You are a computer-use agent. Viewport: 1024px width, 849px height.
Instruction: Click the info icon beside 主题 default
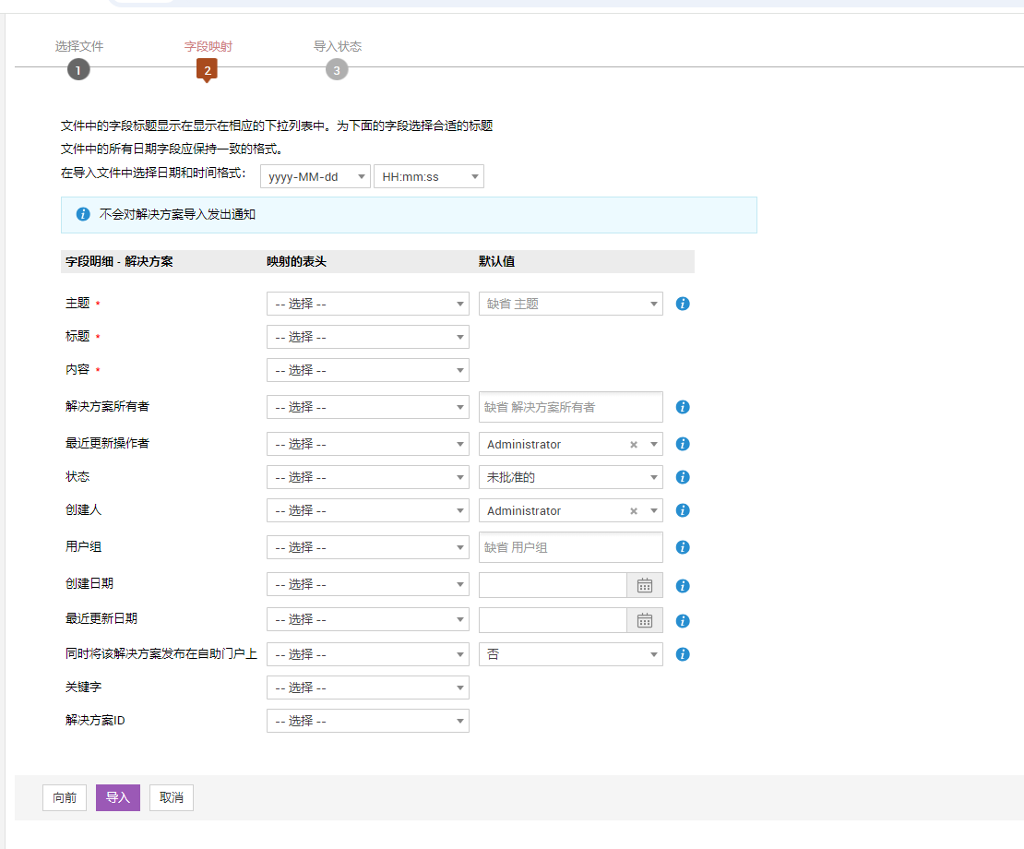click(683, 304)
